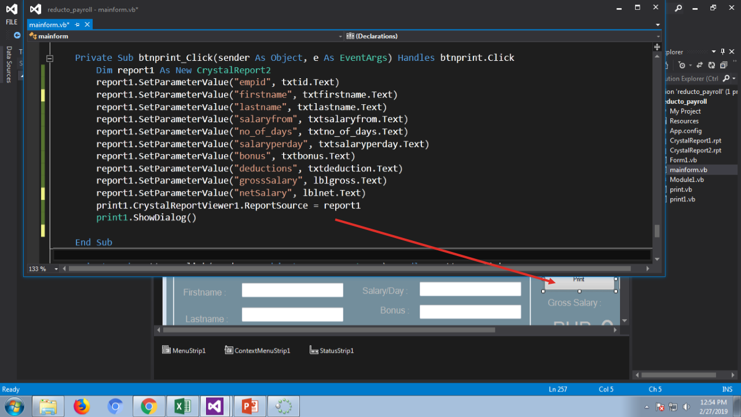Click the MenuStrip1 component icon
Image resolution: width=741 pixels, height=417 pixels.
(x=166, y=349)
